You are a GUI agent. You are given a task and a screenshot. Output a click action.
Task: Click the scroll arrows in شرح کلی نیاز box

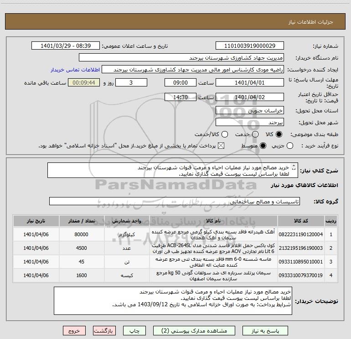(x=294, y=167)
